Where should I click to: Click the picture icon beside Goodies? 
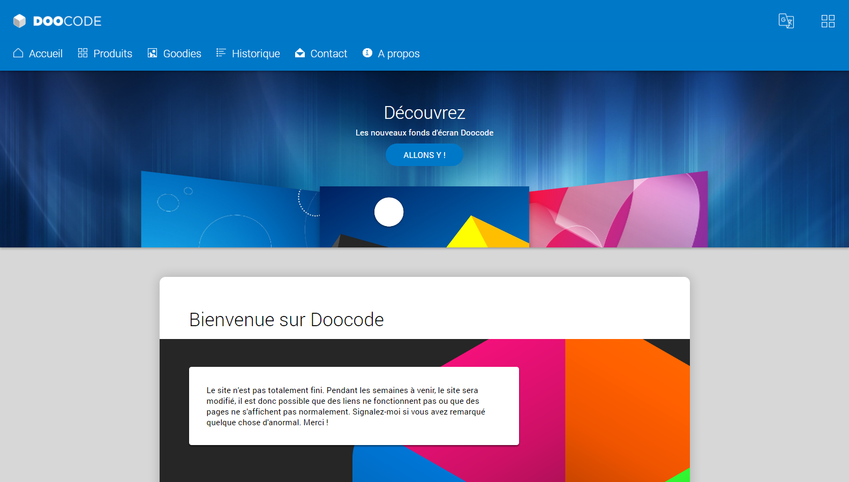click(x=153, y=53)
